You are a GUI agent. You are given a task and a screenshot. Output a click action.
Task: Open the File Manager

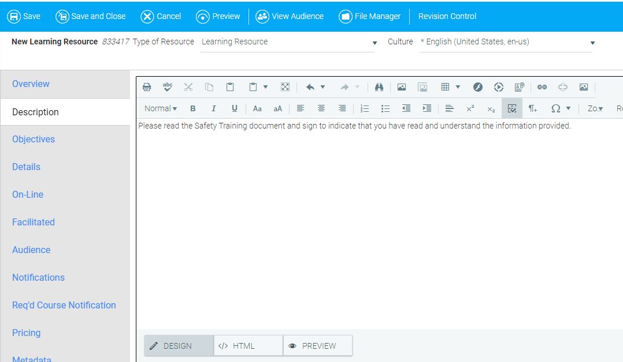370,16
